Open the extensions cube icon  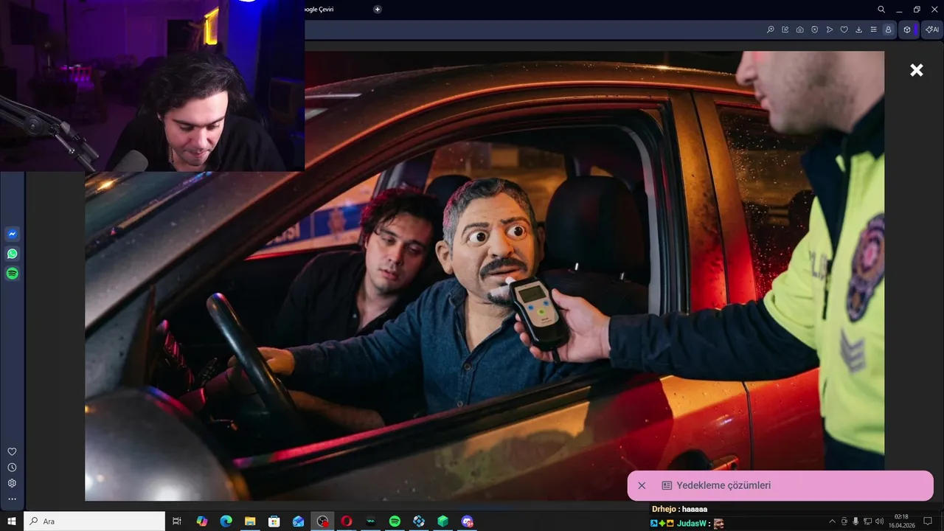(x=907, y=29)
